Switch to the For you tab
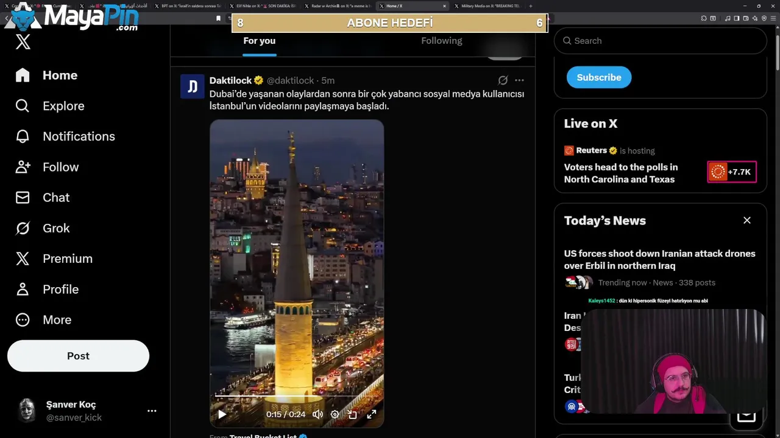This screenshot has width=780, height=438. pyautogui.click(x=260, y=41)
